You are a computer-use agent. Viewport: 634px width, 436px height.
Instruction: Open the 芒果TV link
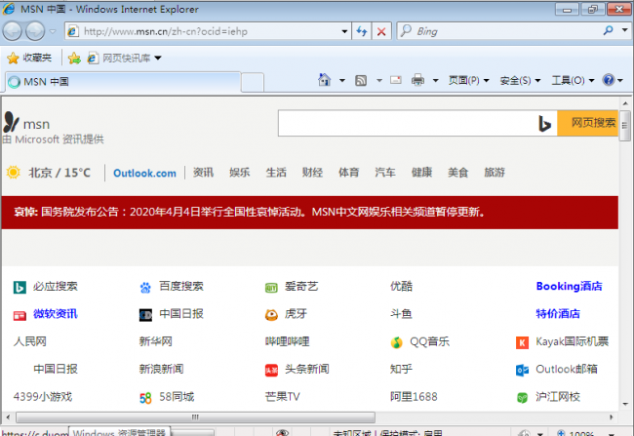[282, 397]
